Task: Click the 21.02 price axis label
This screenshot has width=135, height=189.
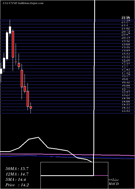Action: tap(126, 28)
